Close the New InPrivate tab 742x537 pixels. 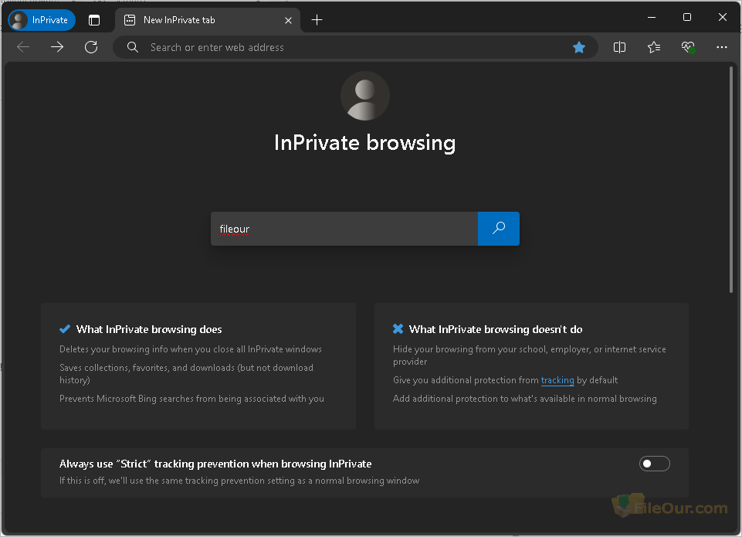tap(288, 20)
